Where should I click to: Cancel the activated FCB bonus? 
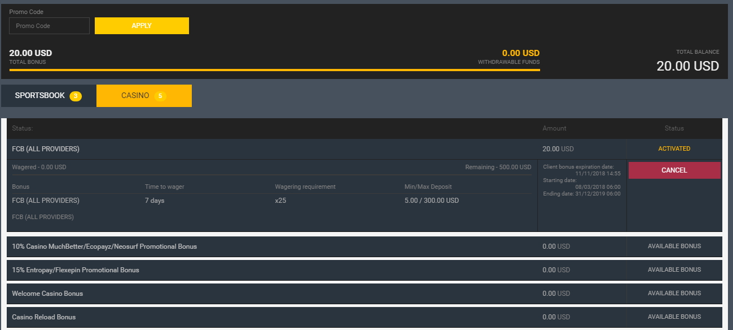(x=674, y=170)
